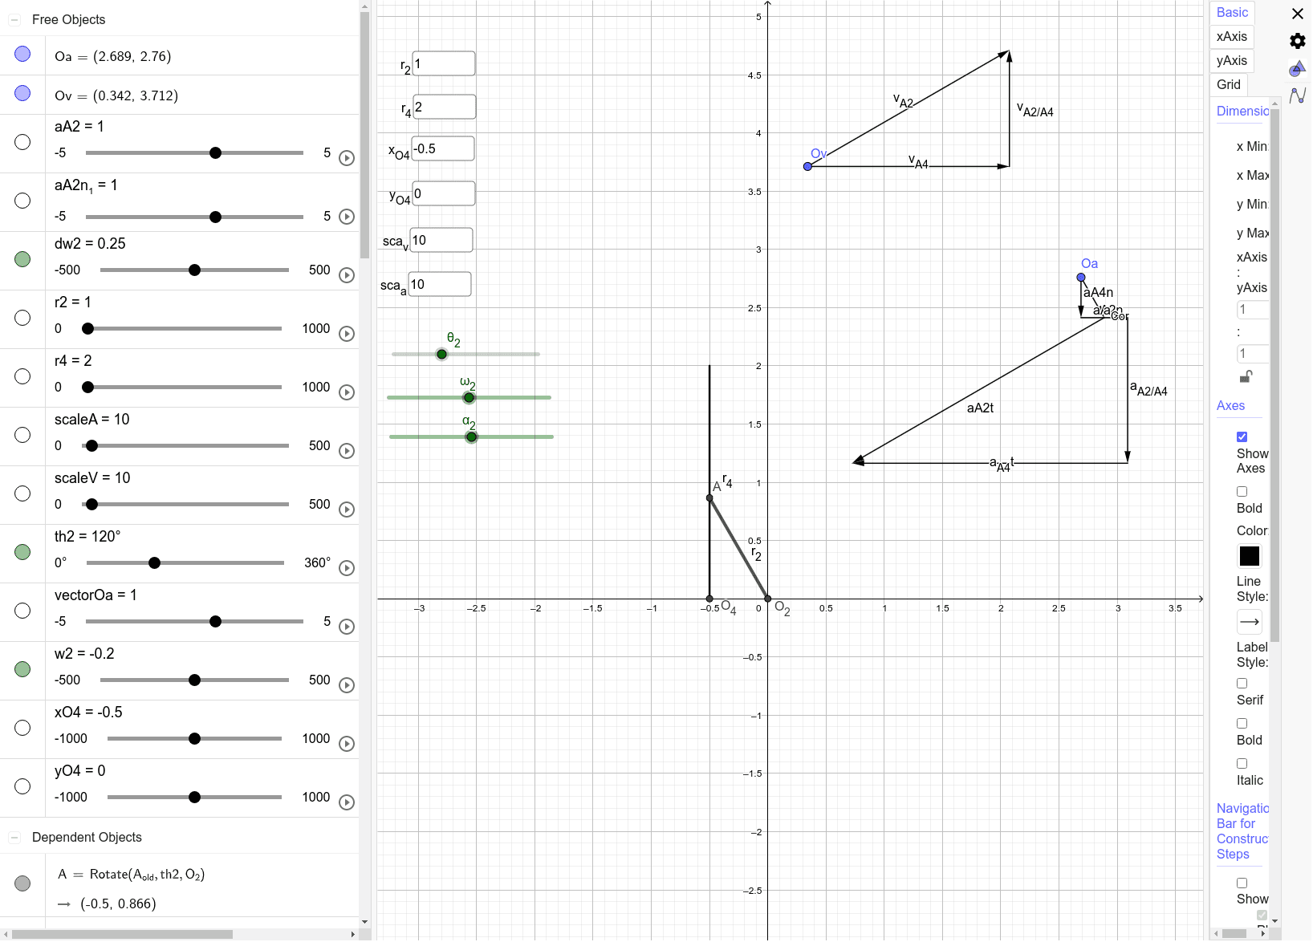
Task: Collapse the Free Objects section
Action: point(14,19)
